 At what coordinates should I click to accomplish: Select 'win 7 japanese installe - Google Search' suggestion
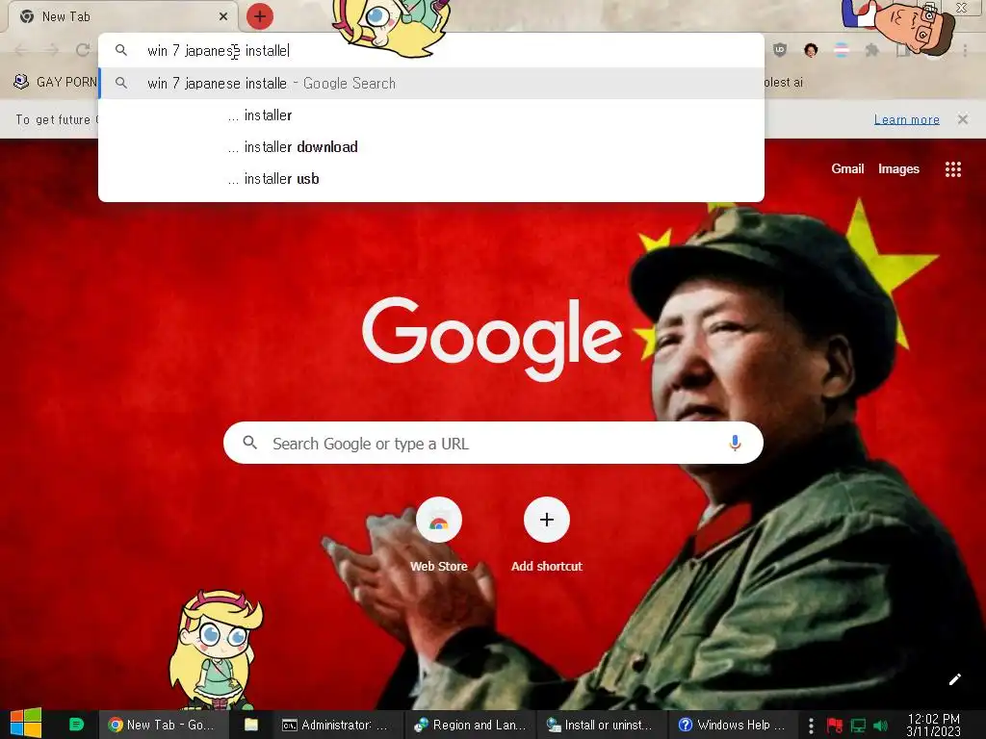[x=431, y=84]
